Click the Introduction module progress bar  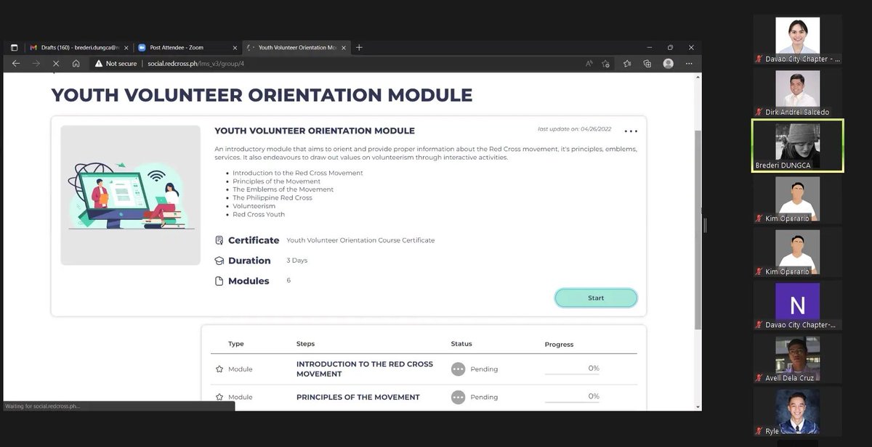tap(573, 374)
